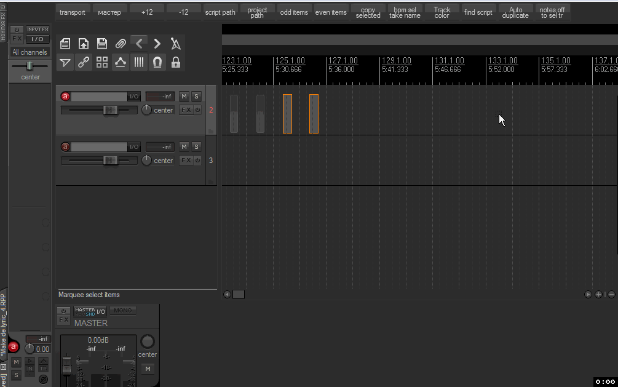Image resolution: width=618 pixels, height=387 pixels.
Task: Click Track color button
Action: click(x=442, y=12)
